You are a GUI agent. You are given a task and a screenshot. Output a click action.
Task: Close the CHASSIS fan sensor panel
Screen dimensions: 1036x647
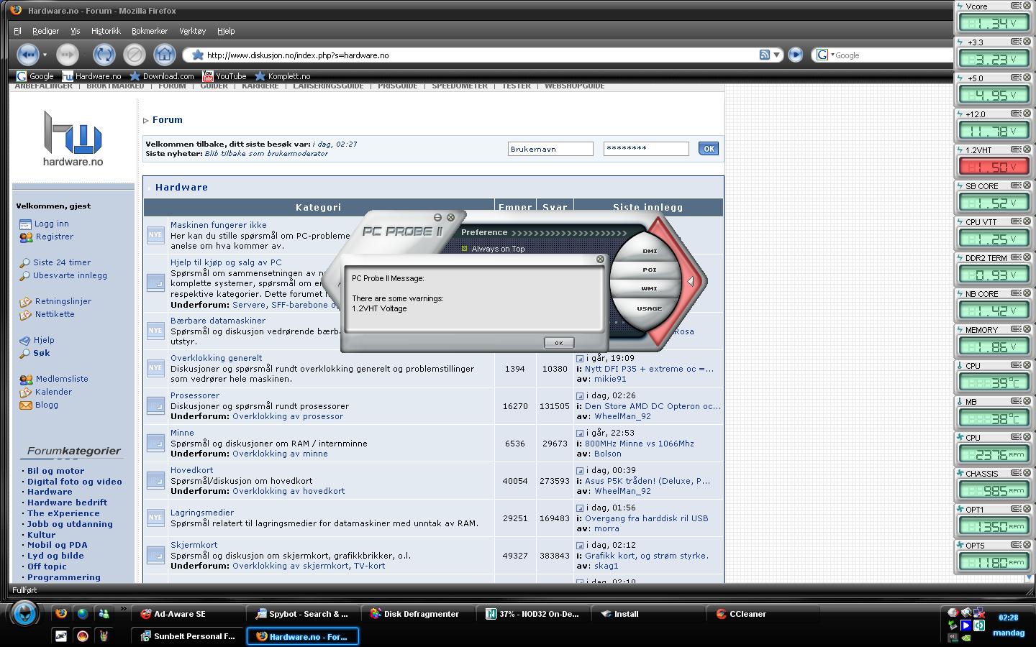(x=1027, y=473)
